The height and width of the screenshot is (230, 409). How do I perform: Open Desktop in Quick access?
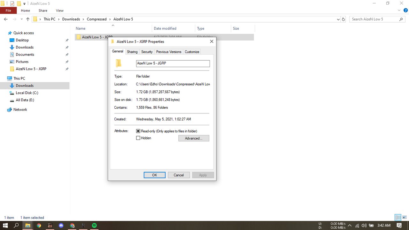[22, 40]
